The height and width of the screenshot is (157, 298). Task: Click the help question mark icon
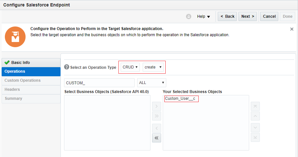pos(67,67)
